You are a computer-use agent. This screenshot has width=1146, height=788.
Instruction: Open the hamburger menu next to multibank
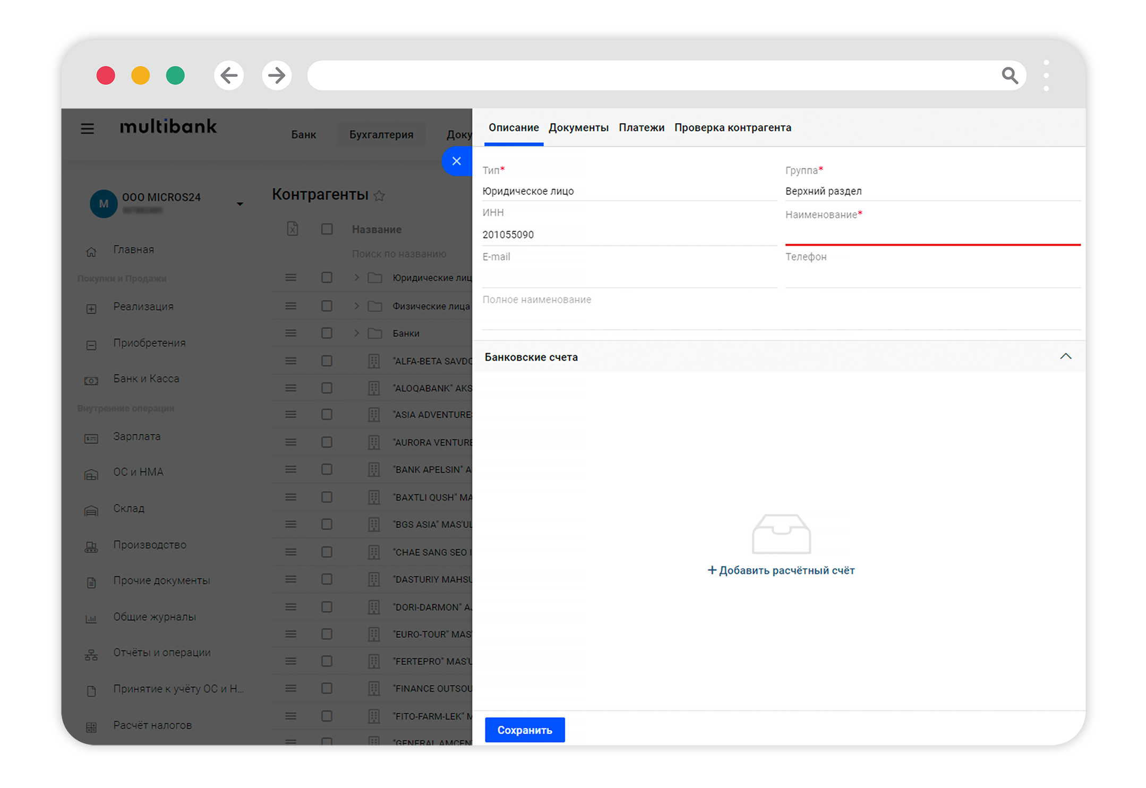click(88, 129)
